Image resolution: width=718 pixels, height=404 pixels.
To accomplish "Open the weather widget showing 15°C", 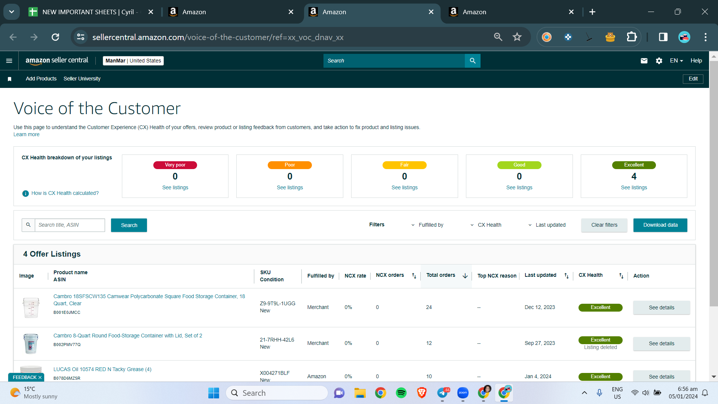I will click(x=34, y=393).
